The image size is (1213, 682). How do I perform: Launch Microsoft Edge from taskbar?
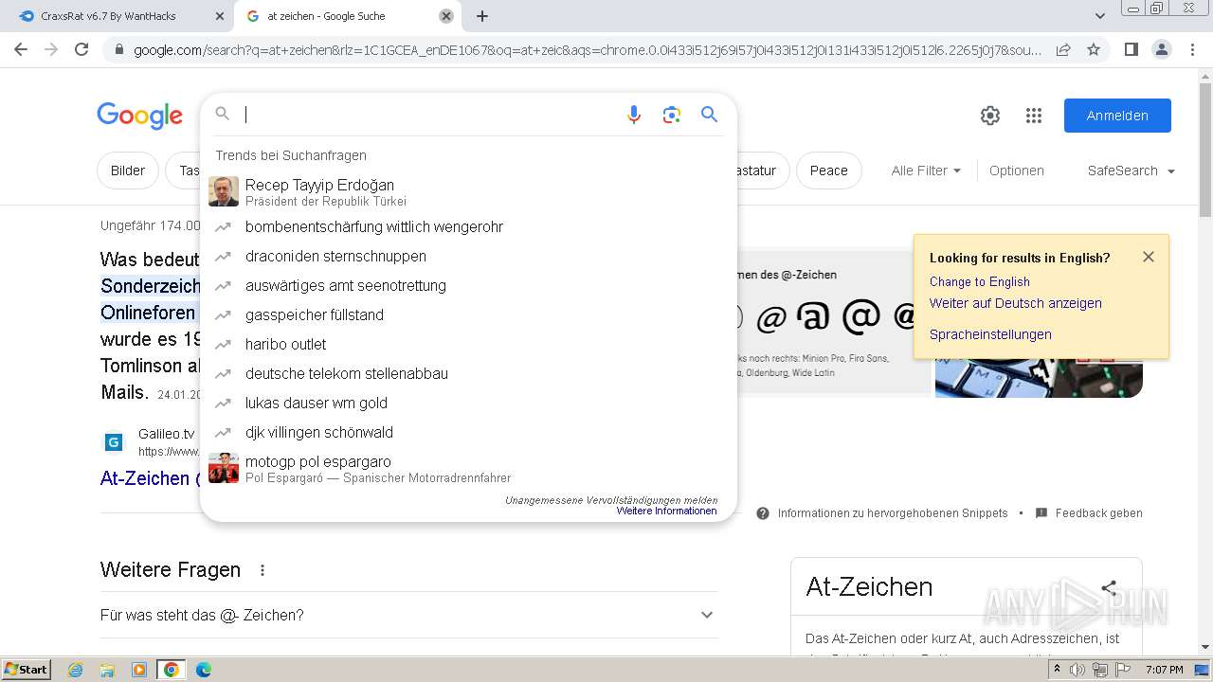coord(203,670)
